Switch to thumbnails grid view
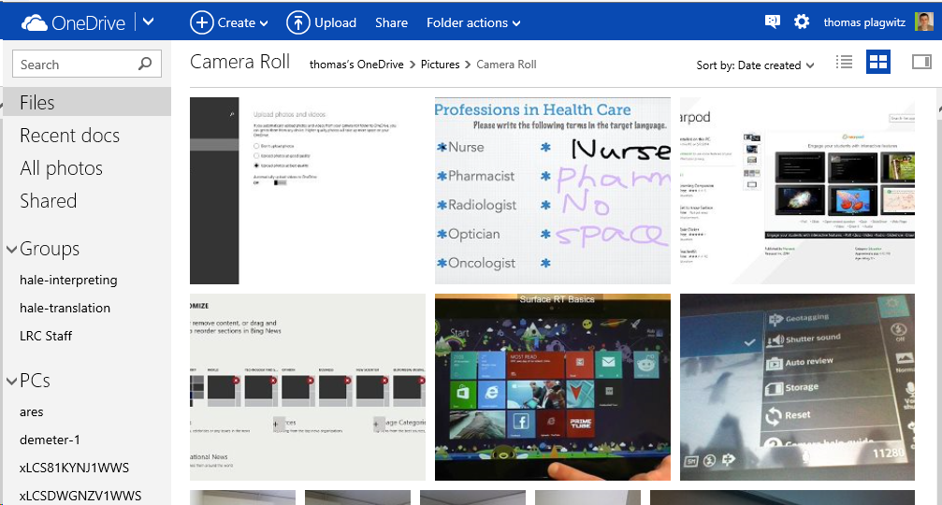942x505 pixels. [x=877, y=63]
